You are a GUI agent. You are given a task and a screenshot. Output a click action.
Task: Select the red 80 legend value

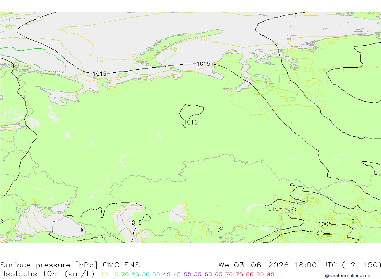coord(250,274)
